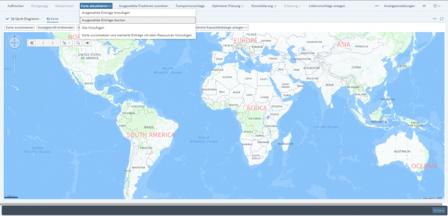Go to the next map view
448x216 pixels.
point(52,43)
